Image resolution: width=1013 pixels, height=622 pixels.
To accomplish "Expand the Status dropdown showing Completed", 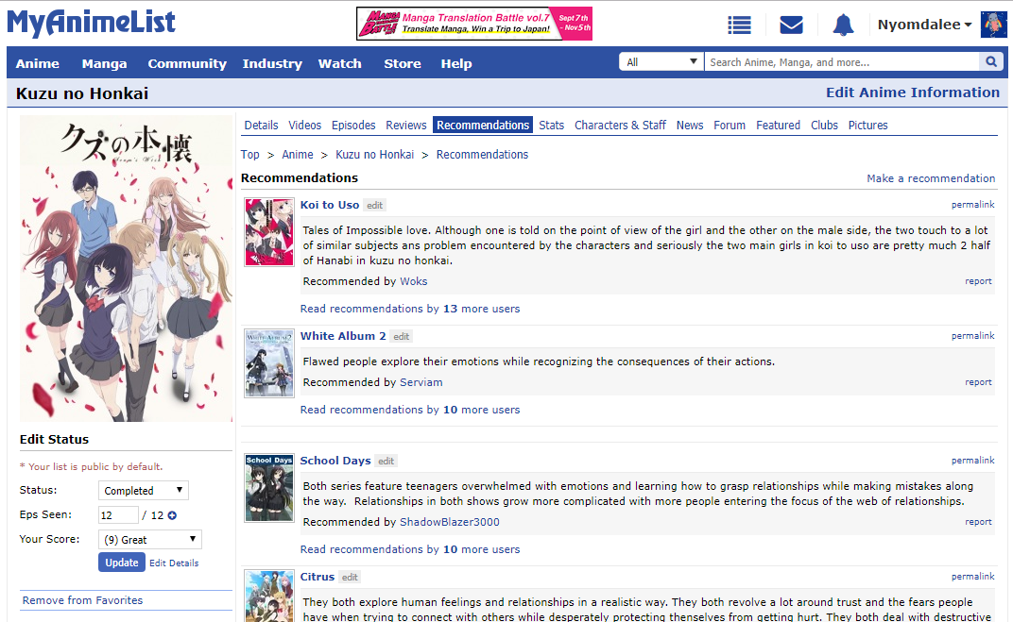I will 143,491.
